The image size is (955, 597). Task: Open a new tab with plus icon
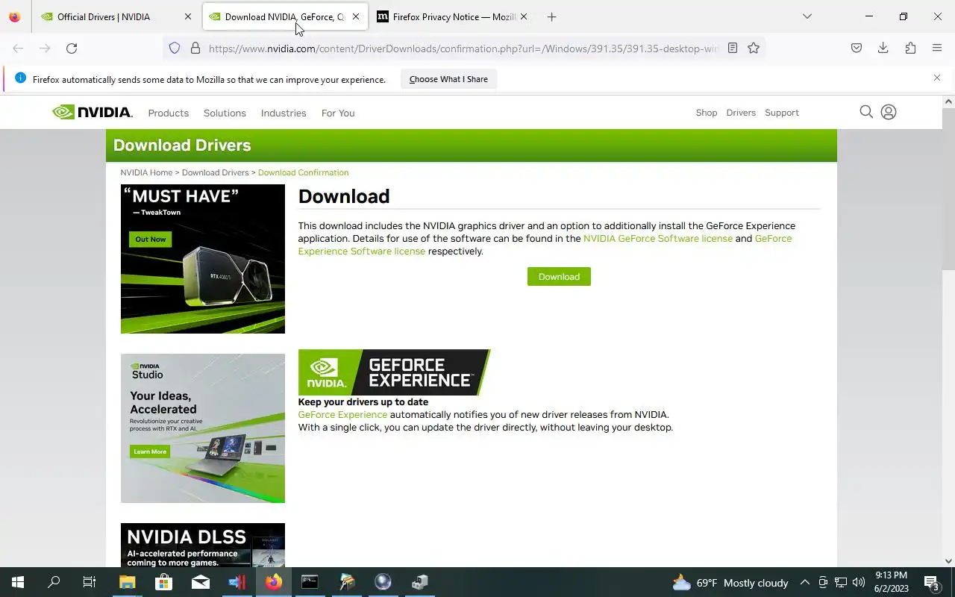[551, 16]
